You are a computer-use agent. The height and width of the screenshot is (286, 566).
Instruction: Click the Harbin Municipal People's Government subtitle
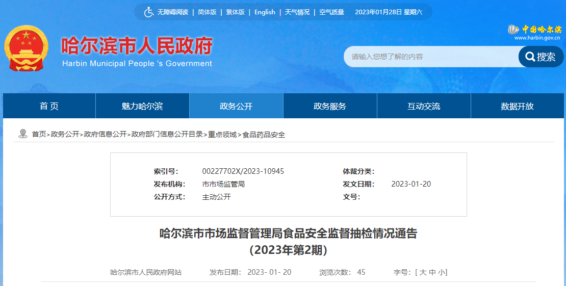[137, 64]
